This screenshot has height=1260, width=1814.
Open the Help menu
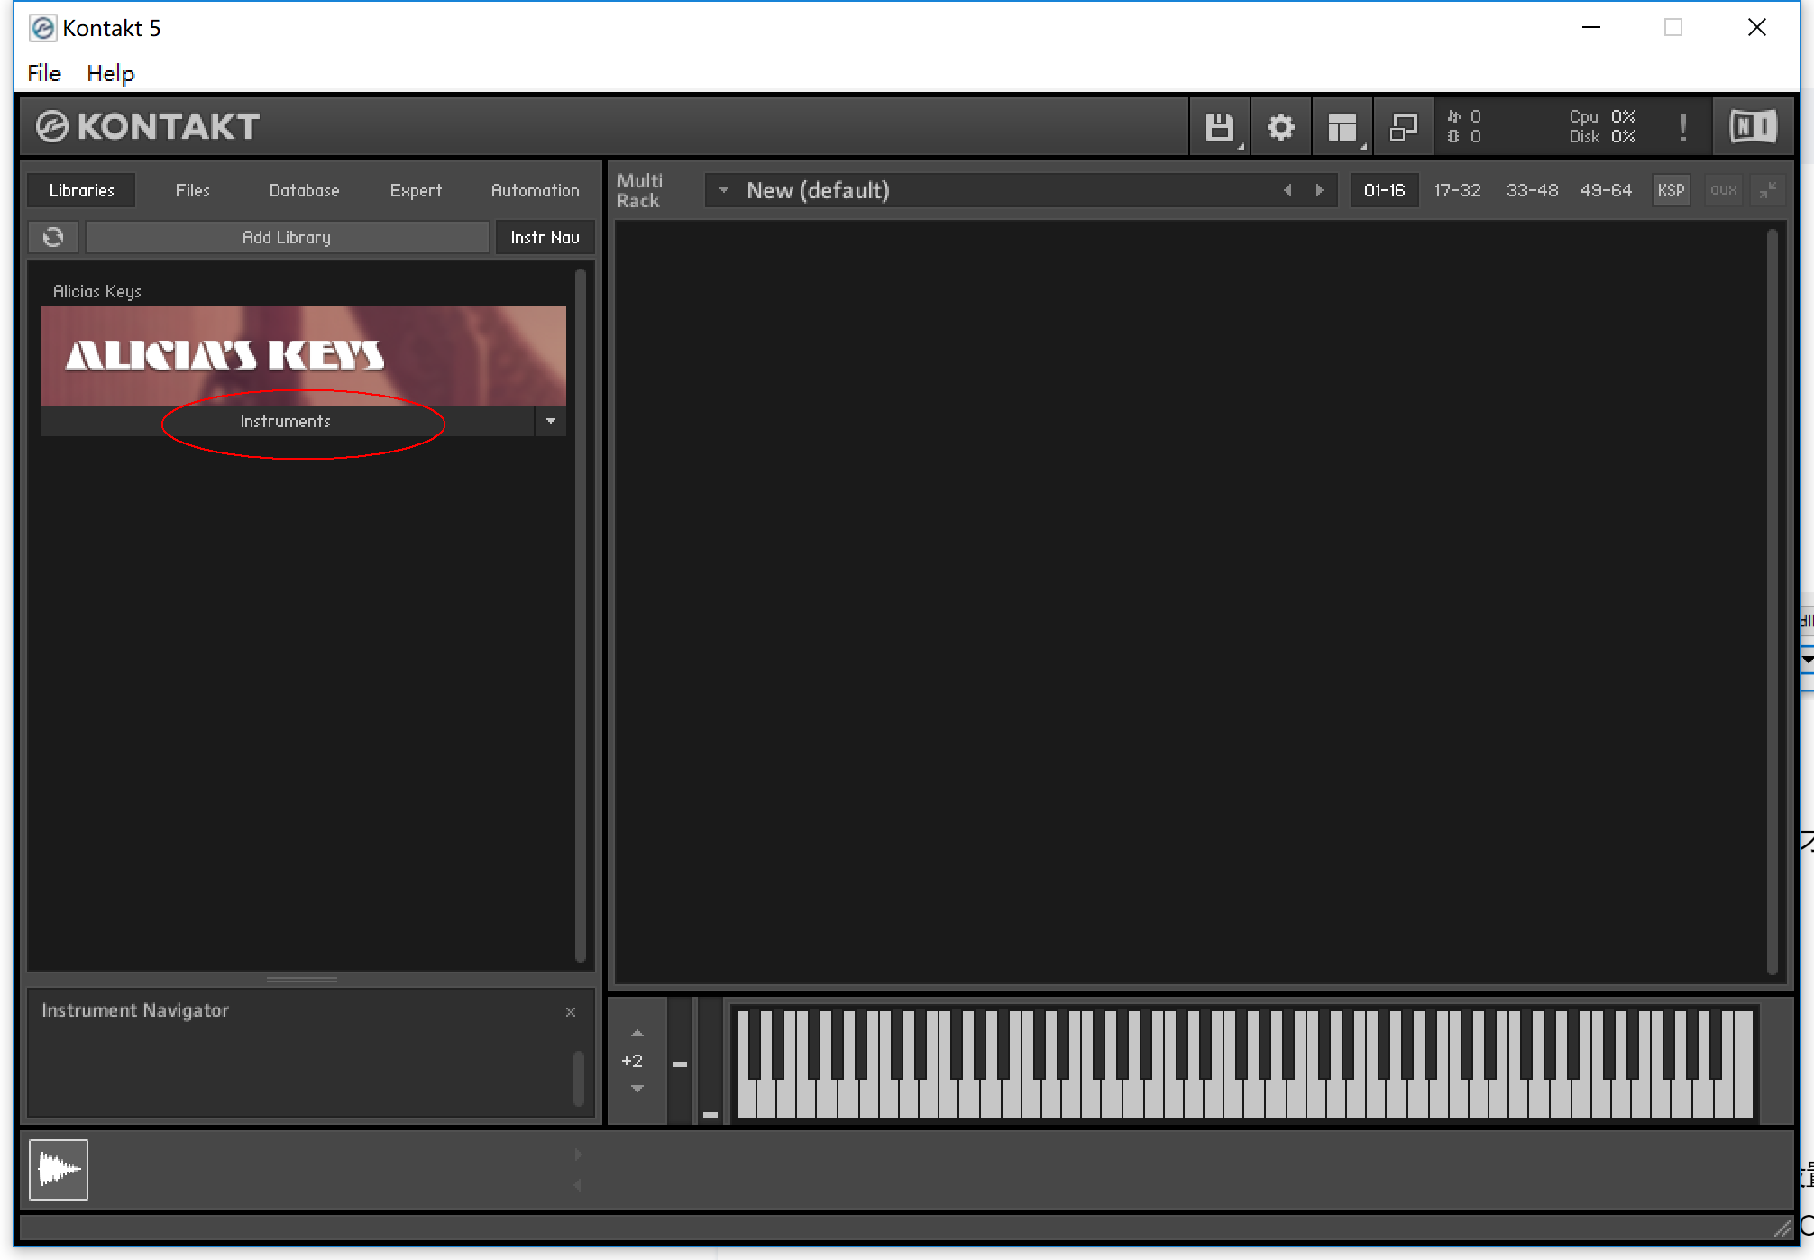click(111, 73)
